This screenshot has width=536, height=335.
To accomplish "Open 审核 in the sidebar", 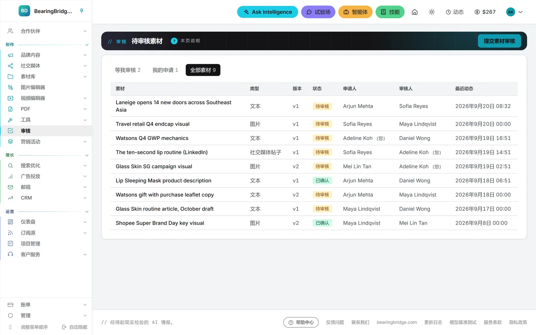I will [46, 131].
